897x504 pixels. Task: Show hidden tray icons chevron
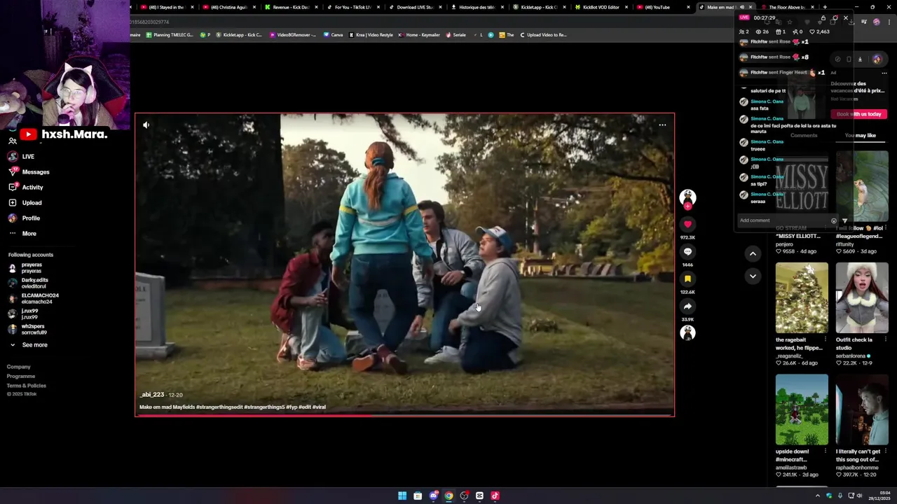pyautogui.click(x=817, y=496)
